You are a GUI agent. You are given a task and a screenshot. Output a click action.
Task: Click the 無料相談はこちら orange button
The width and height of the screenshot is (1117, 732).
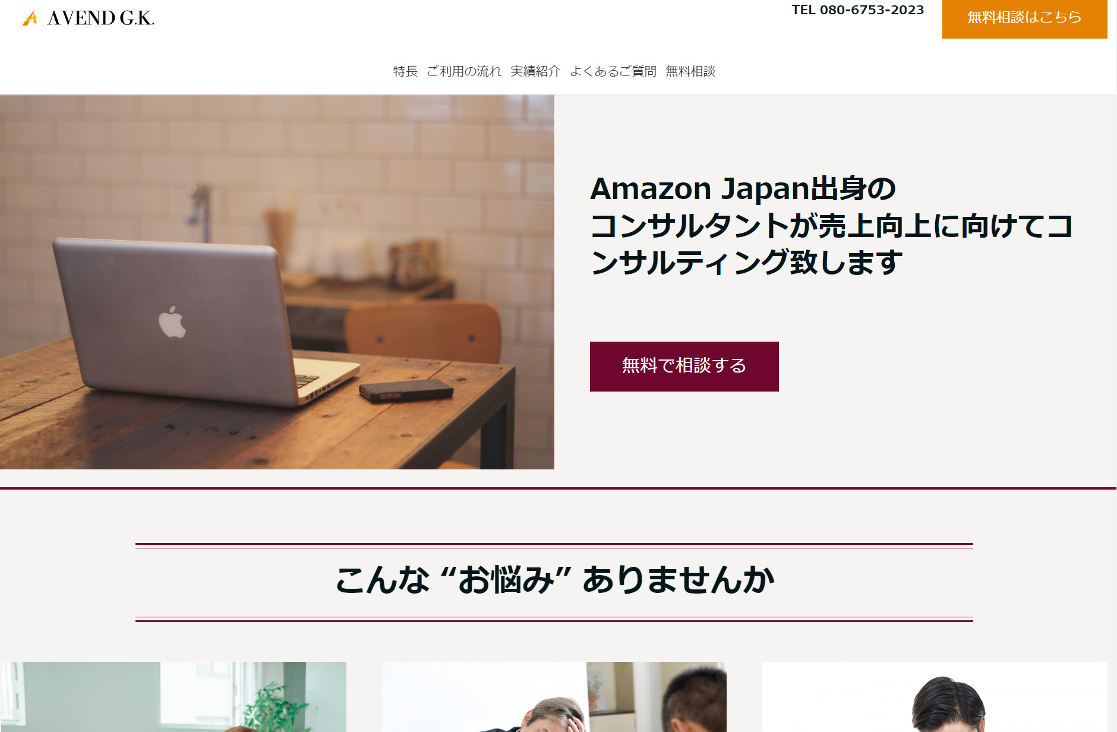pyautogui.click(x=1024, y=18)
